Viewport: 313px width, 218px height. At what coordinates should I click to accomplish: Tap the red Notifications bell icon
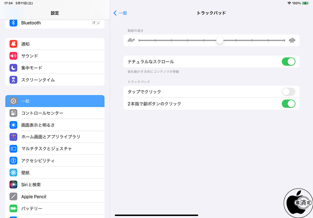click(13, 44)
